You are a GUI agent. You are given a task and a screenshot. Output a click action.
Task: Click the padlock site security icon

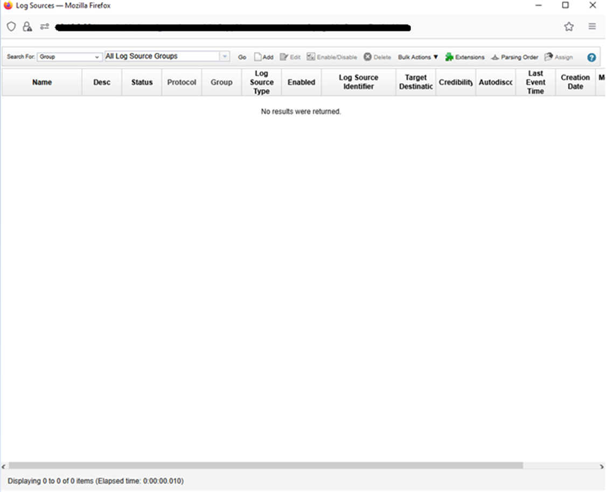(27, 26)
